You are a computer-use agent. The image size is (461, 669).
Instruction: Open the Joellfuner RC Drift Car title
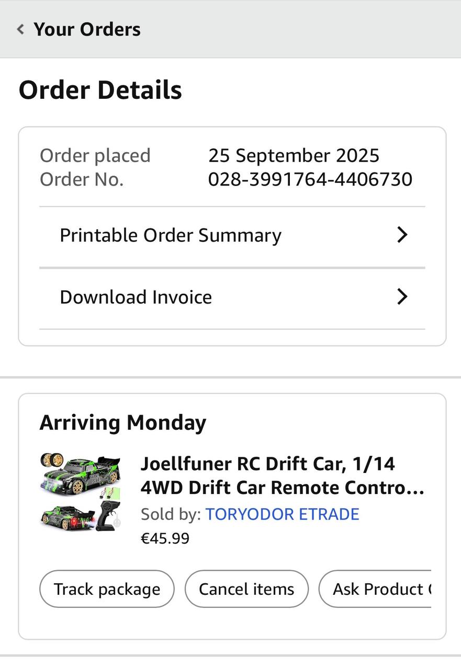(x=282, y=475)
